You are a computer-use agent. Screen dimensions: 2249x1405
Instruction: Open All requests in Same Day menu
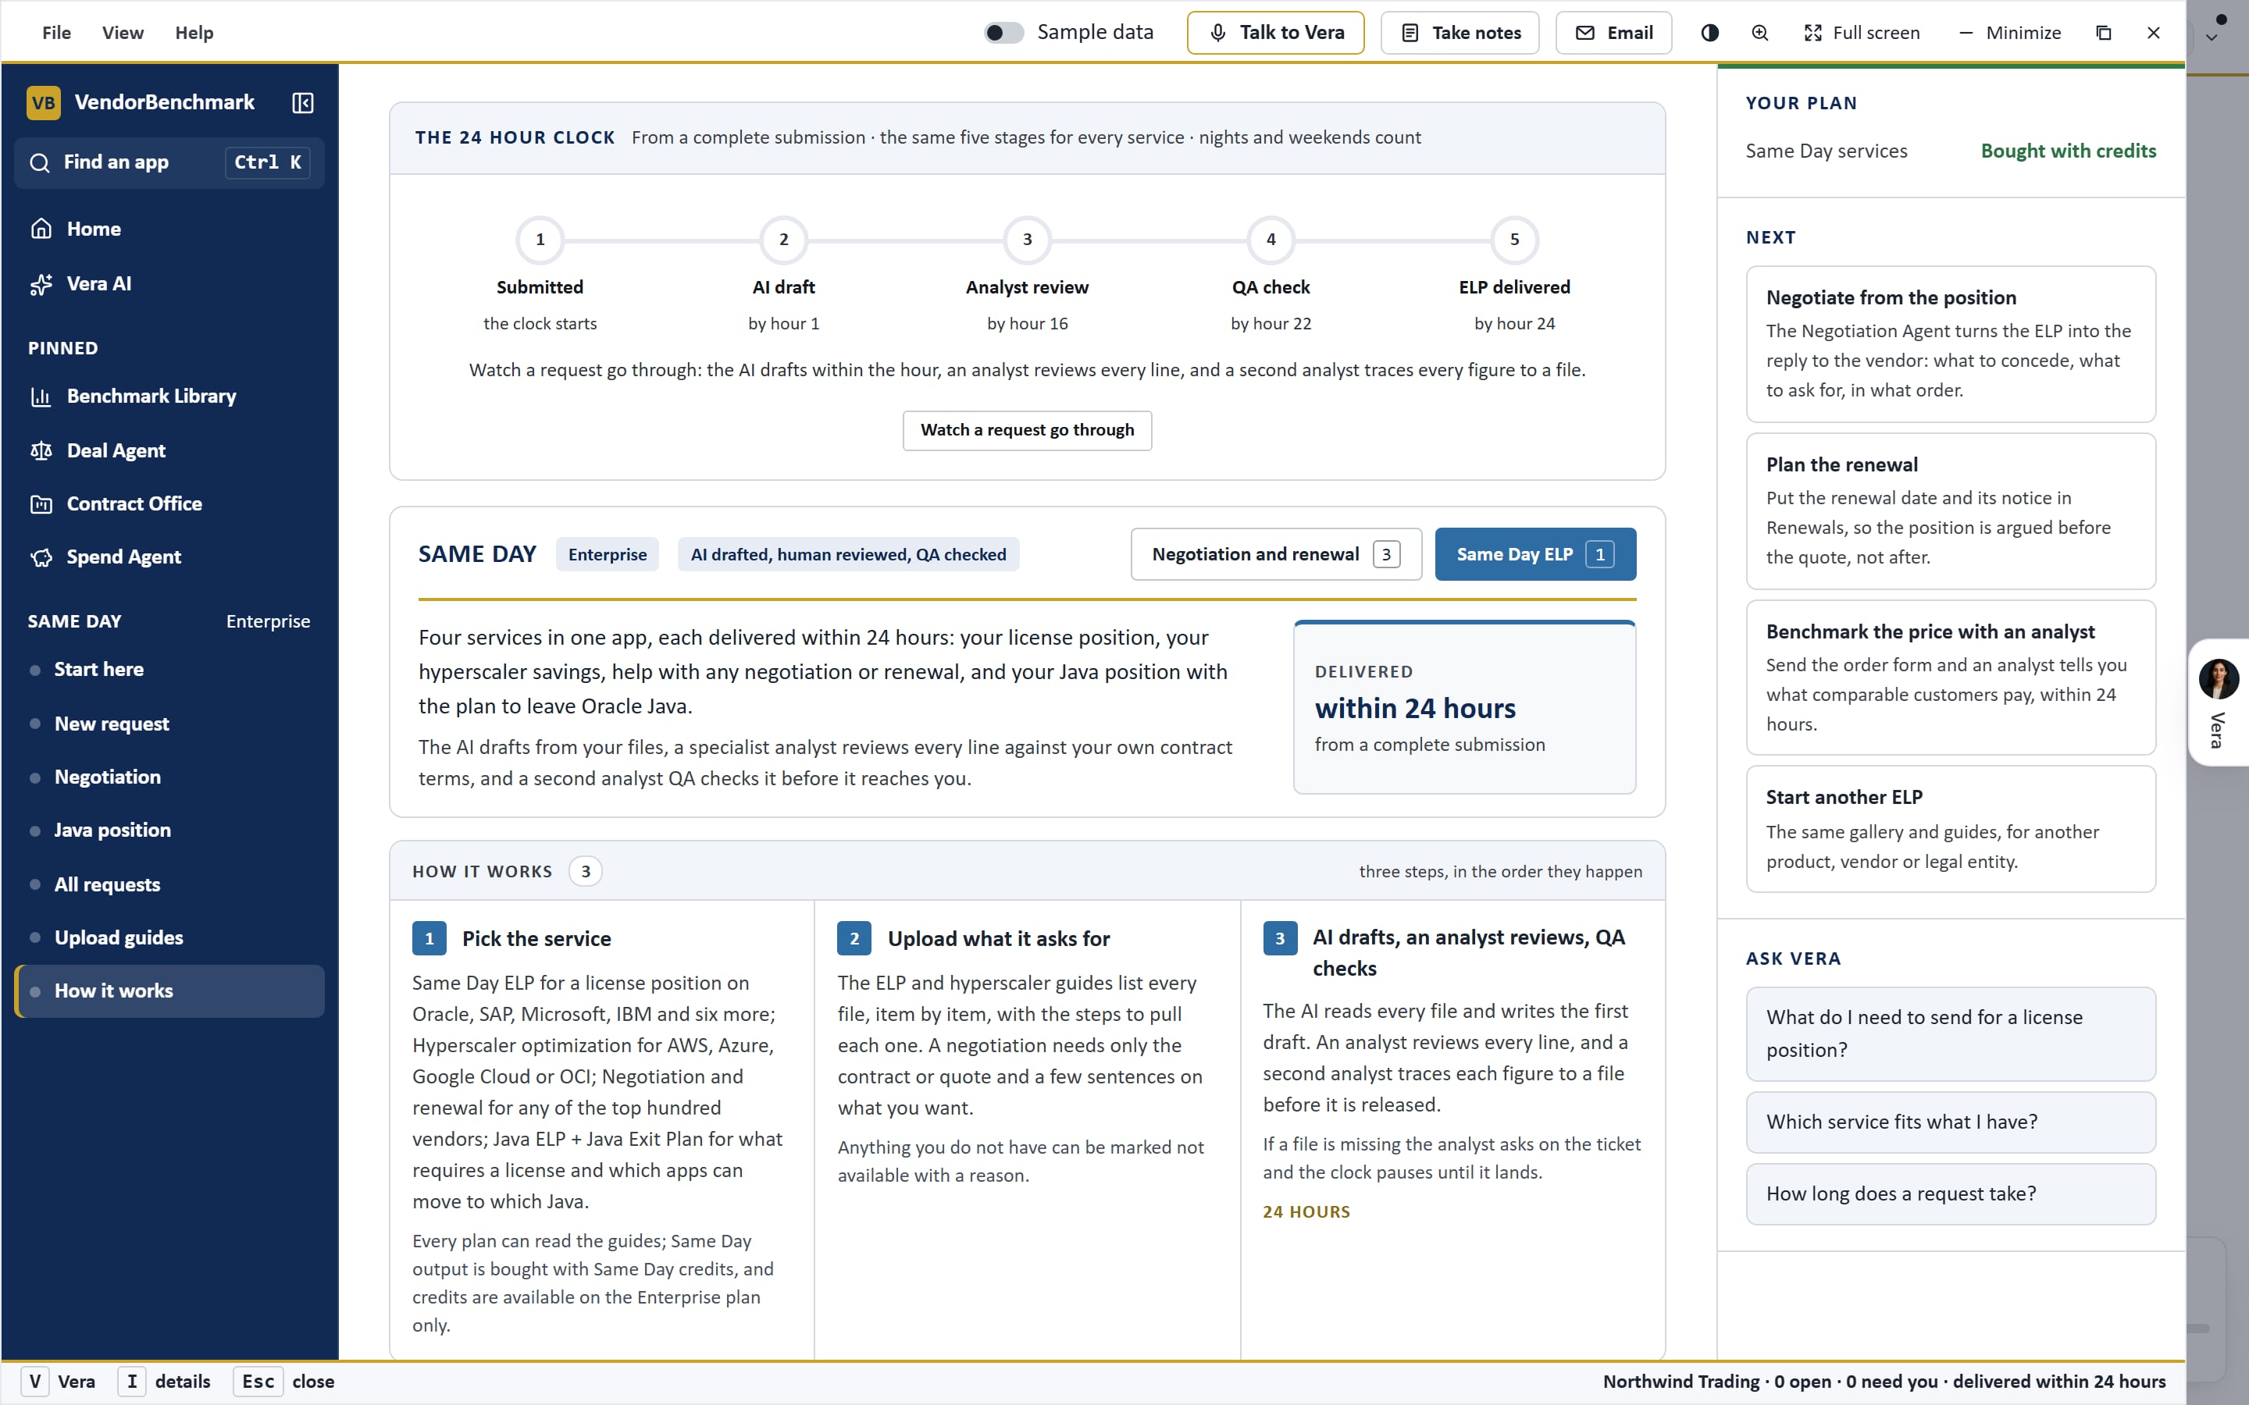(169, 884)
